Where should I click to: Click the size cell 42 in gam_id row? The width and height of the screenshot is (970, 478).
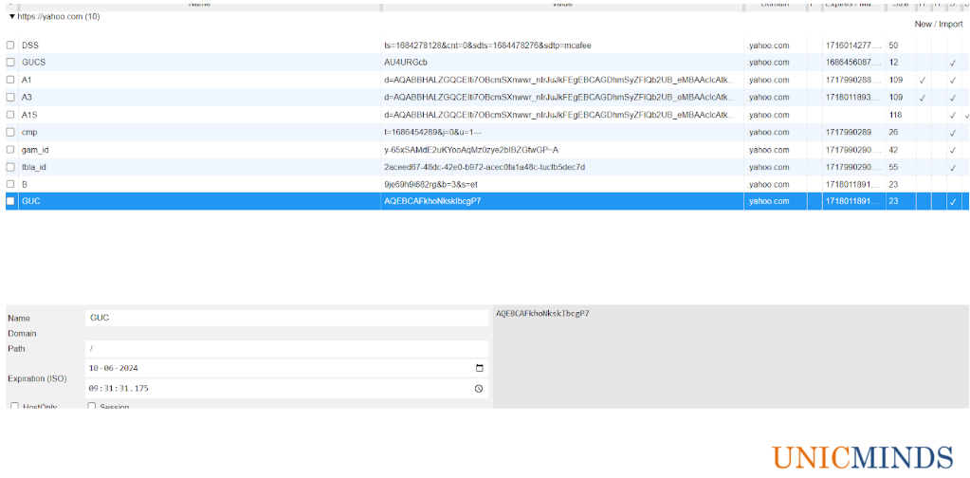pos(893,149)
